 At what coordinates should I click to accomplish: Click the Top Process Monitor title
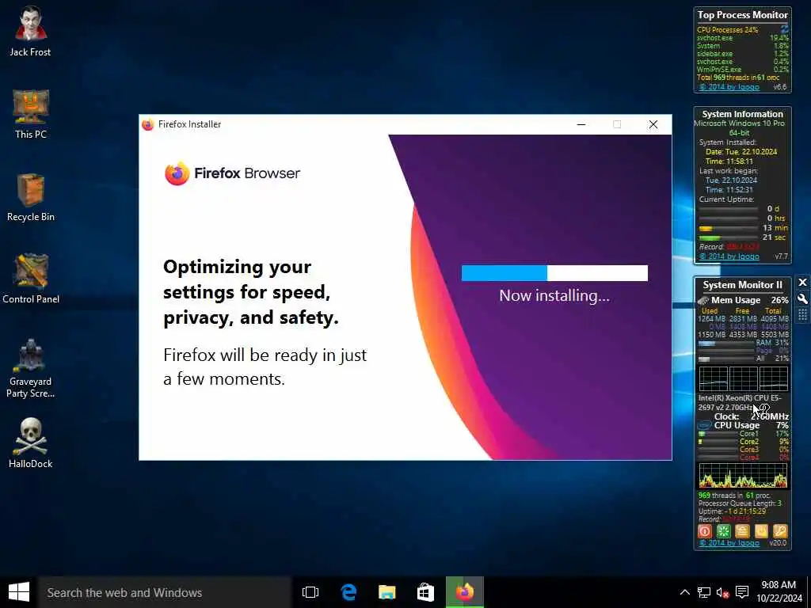click(743, 15)
